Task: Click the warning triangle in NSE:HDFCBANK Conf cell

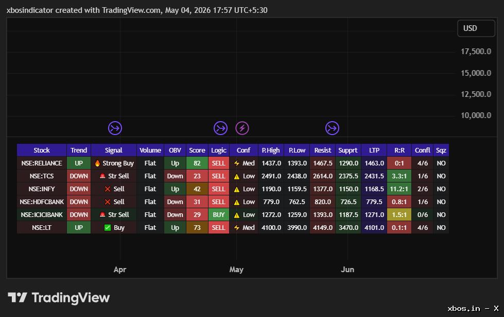Action: click(237, 202)
